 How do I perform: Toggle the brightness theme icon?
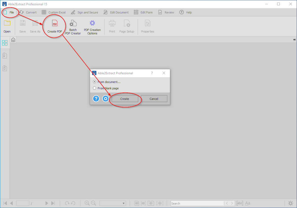point(291,203)
